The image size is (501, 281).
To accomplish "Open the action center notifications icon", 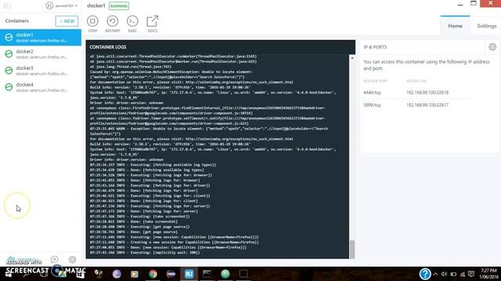I will (471, 274).
